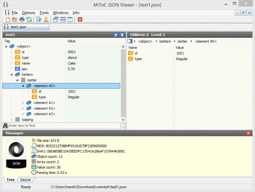255x192 pixels.
Task: Refresh the document with the green arrows icon
Action: click(x=29, y=19)
